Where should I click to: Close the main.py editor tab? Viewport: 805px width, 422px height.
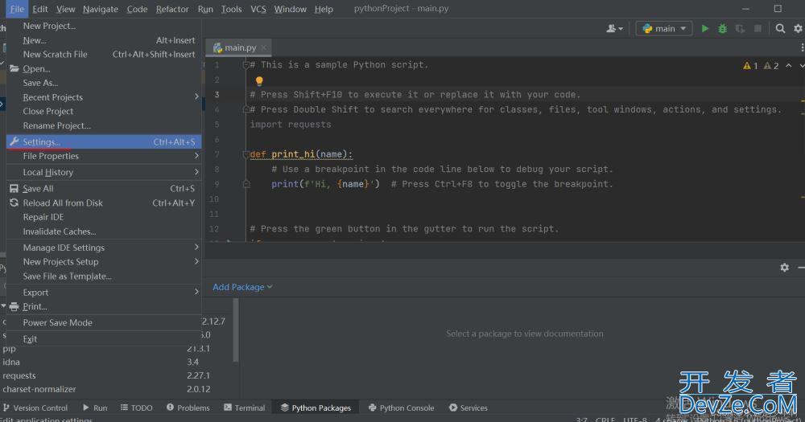click(264, 47)
